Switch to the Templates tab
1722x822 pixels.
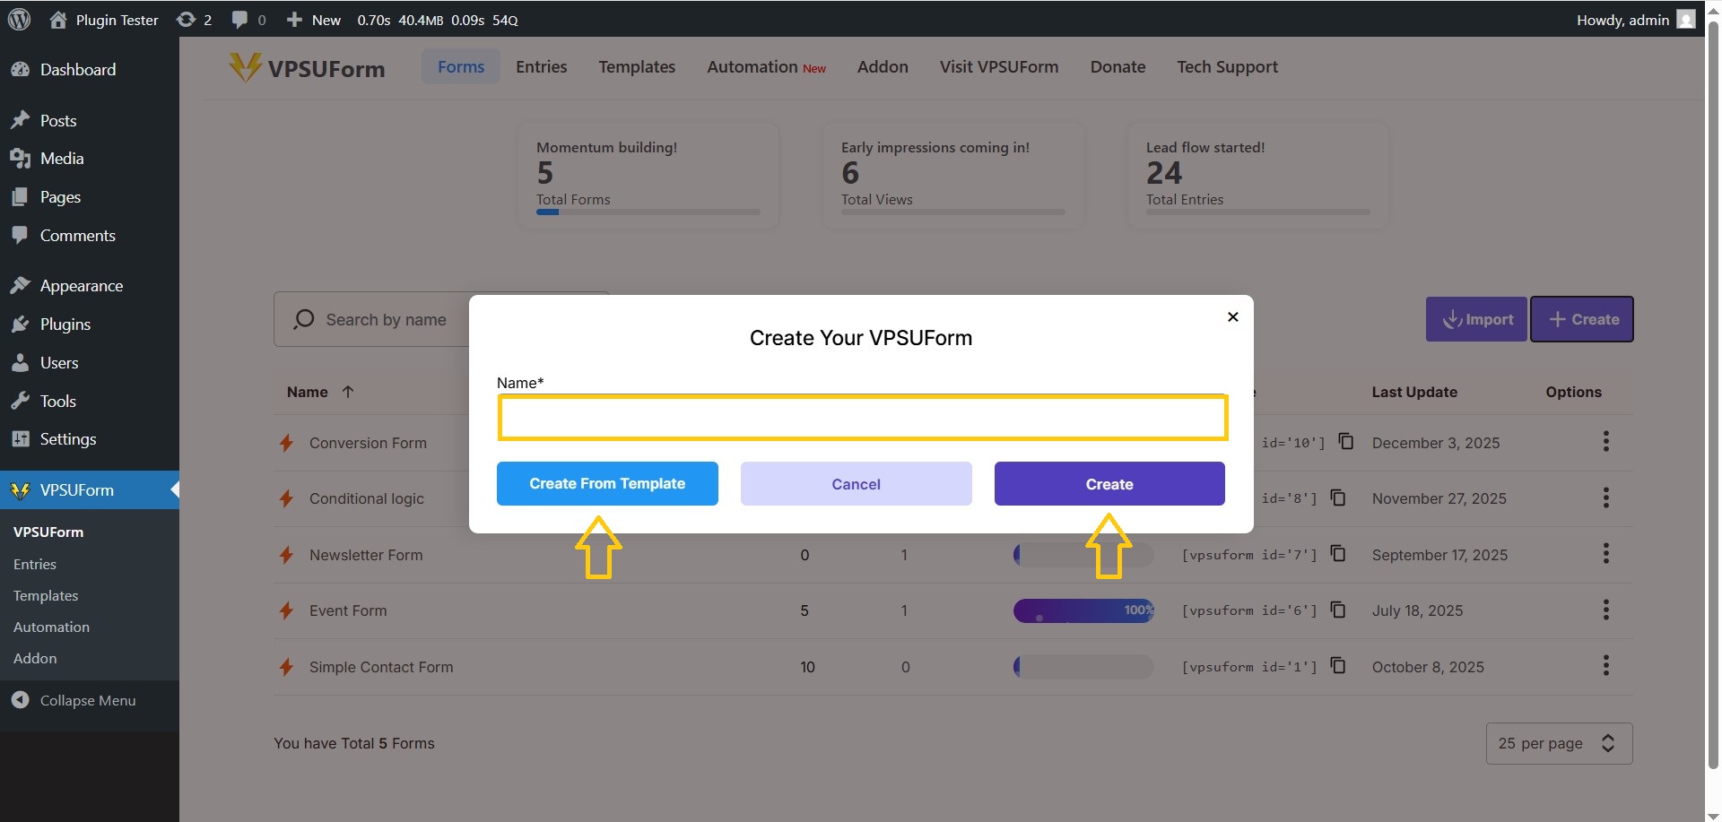point(636,66)
